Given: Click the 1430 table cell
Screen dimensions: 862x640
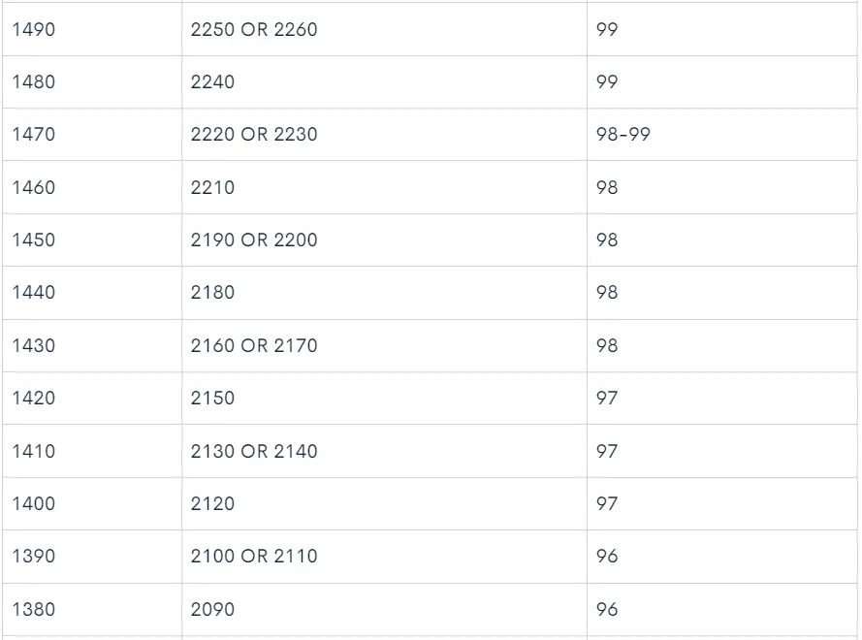Looking at the screenshot, I should 34,345.
